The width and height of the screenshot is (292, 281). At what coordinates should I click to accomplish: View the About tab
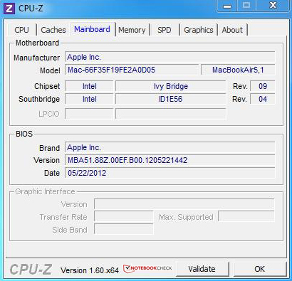(232, 30)
